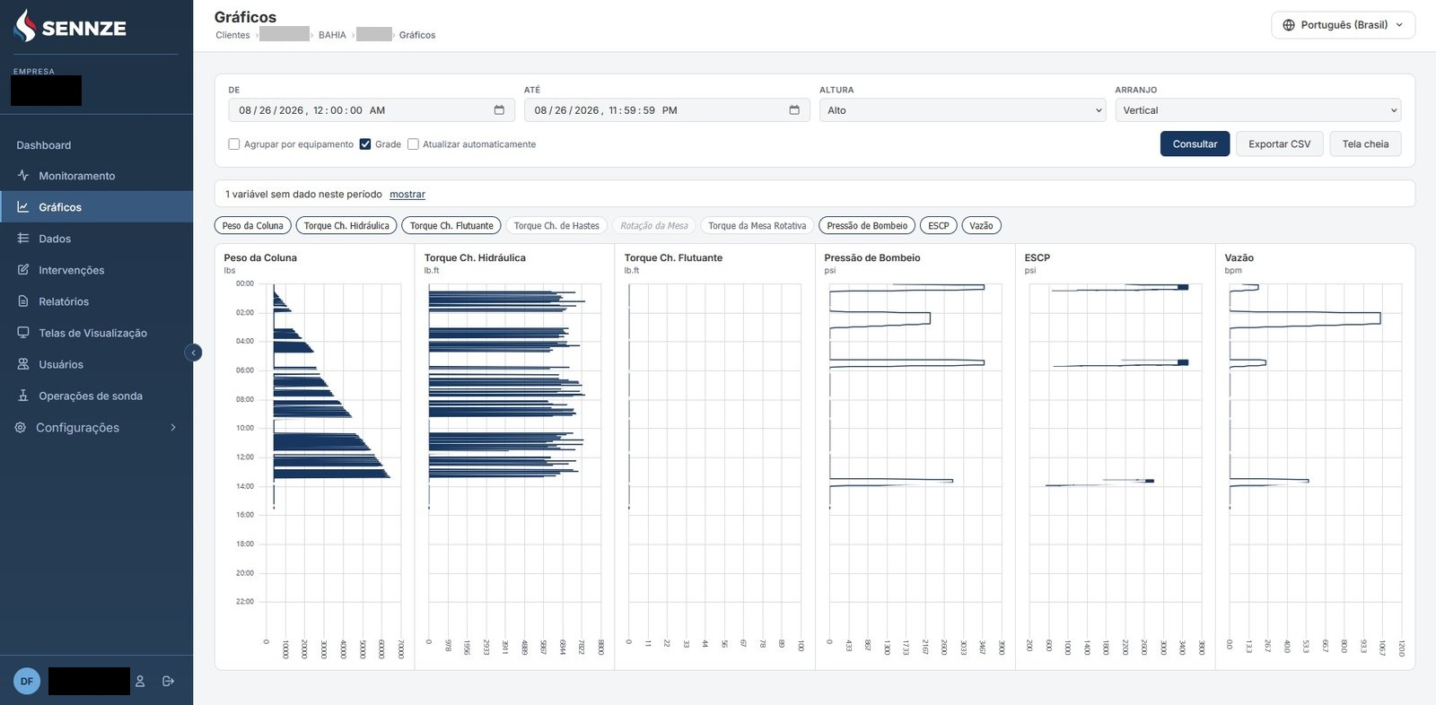This screenshot has width=1436, height=705.
Task: Click the Torque Ch. Hidráulica chart title
Action: [475, 258]
